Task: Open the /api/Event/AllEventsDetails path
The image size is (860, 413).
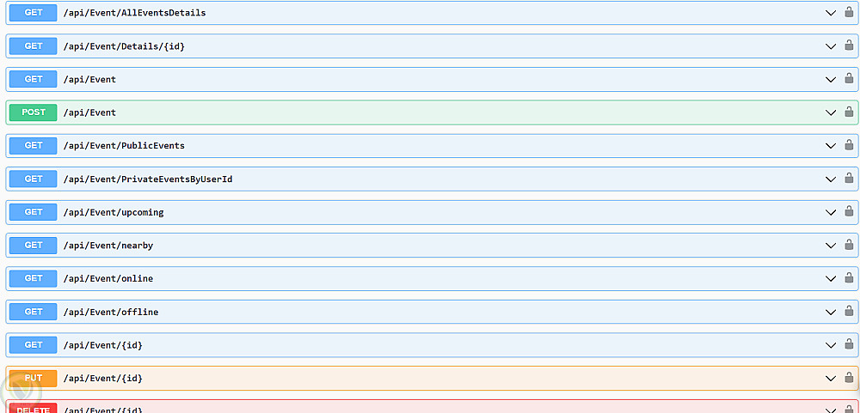Action: point(135,13)
